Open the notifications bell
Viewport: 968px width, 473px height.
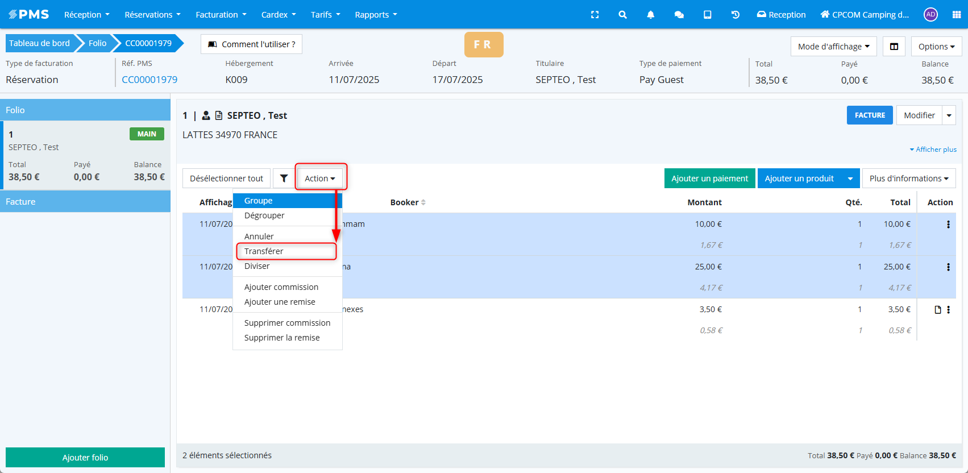tap(651, 15)
